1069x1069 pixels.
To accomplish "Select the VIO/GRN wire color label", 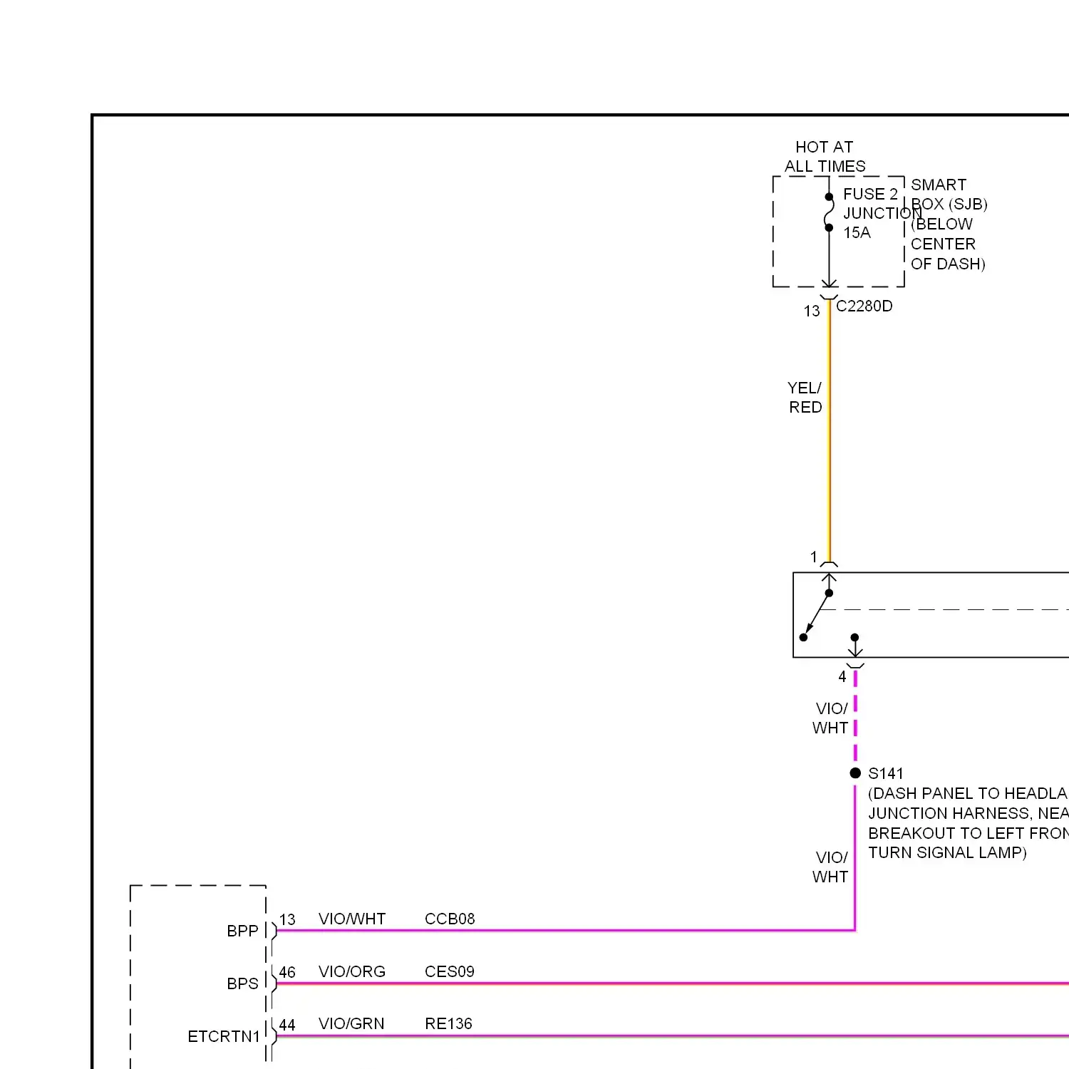I will coord(351,1023).
